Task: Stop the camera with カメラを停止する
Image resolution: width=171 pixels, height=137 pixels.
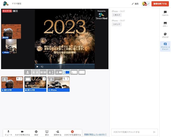Action: click(x=22, y=133)
